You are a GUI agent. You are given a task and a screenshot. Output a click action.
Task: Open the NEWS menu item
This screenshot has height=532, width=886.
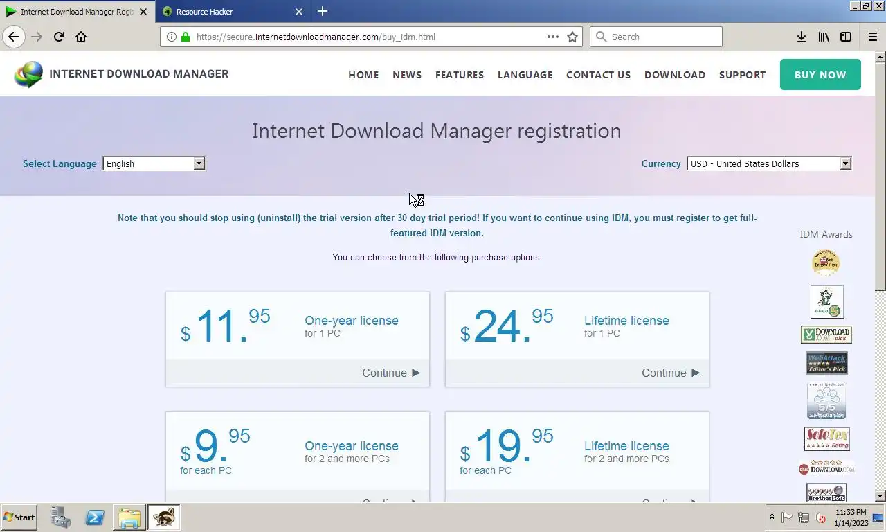[x=407, y=75]
